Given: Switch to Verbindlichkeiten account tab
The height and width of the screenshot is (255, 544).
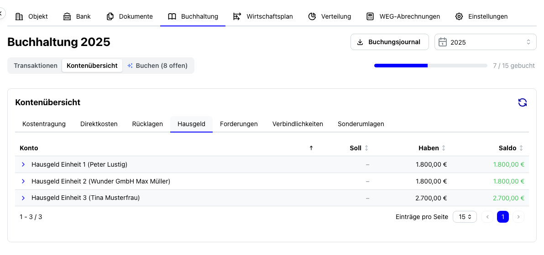Looking at the screenshot, I should pos(298,124).
